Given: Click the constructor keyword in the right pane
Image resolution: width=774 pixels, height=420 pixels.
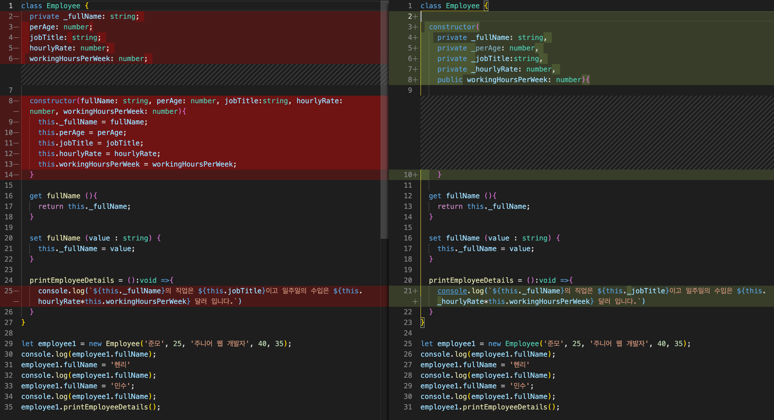Looking at the screenshot, I should coord(452,27).
